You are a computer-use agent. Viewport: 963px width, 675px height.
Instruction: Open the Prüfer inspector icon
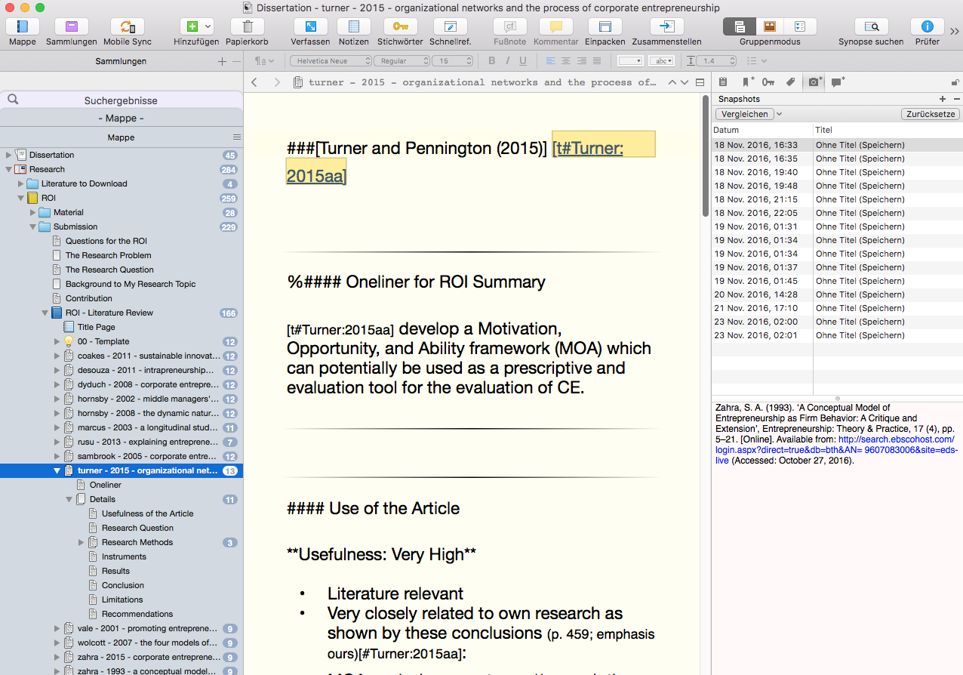point(927,27)
